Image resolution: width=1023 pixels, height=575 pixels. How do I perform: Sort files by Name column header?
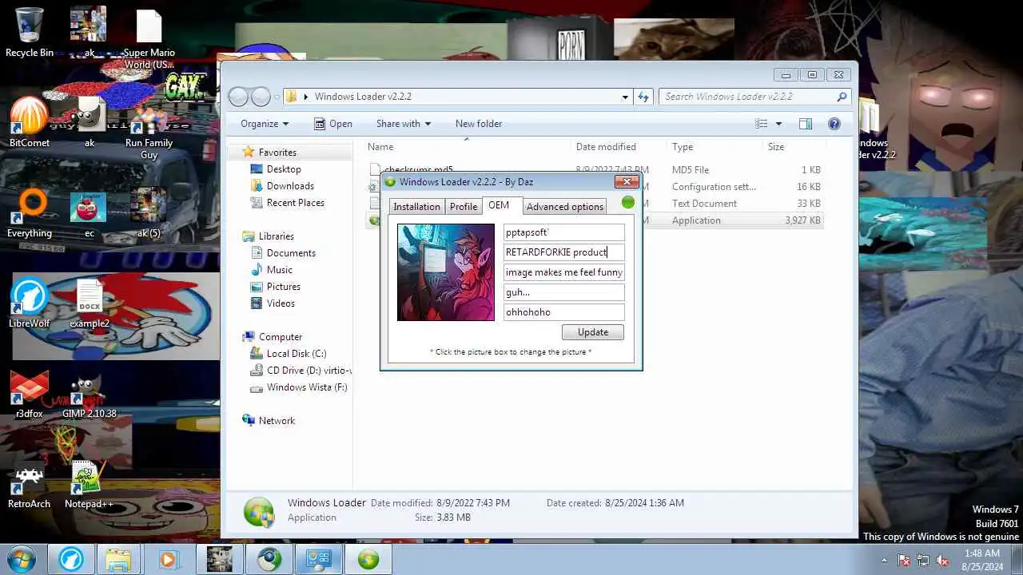point(468,147)
